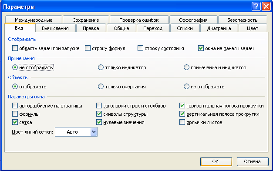Viewport: 273px width, 171px height.
Task: Choose примечание и индикатор option
Action: pyautogui.click(x=186, y=67)
